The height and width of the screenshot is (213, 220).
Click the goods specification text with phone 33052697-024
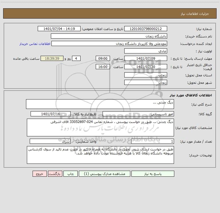tap(100, 128)
